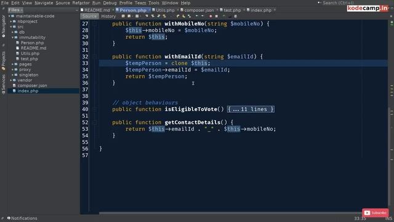
Task: Open the Projects side panel tab
Action: tap(3, 60)
